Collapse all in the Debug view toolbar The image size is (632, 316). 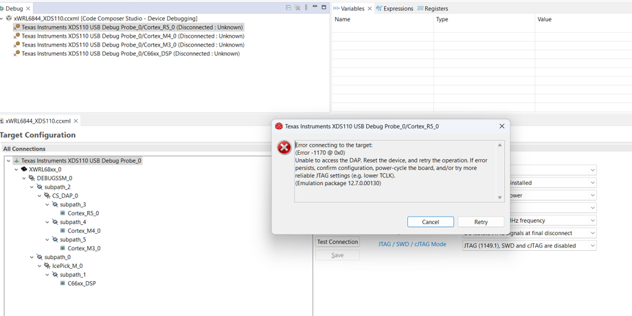point(289,8)
